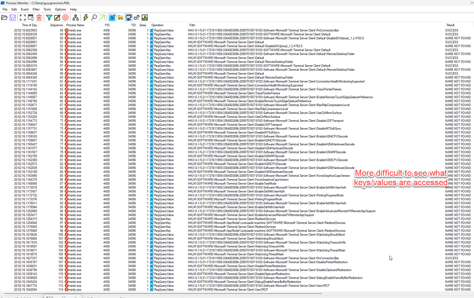
Task: Select the Lookaside RedirectDevices path in row 97
Action: 267,223
